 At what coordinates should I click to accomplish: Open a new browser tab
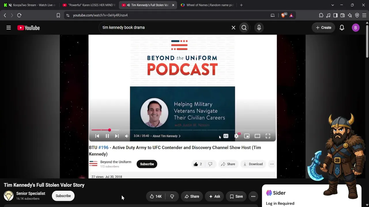[x=241, y=5]
